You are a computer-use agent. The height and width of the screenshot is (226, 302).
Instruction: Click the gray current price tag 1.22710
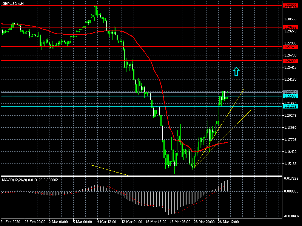pos(290,92)
